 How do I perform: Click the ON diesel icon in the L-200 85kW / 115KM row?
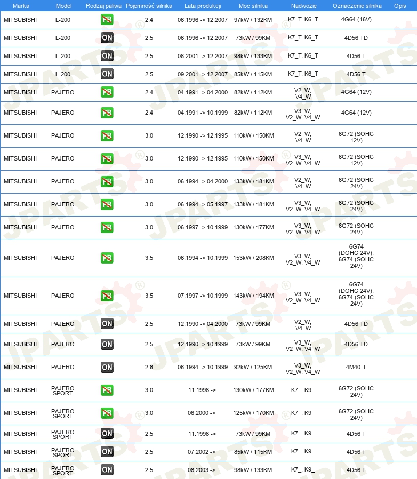pyautogui.click(x=107, y=74)
